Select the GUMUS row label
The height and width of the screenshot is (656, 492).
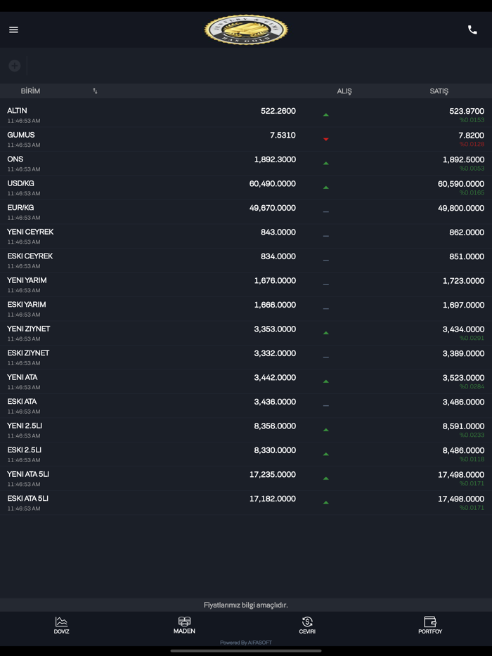coord(21,135)
